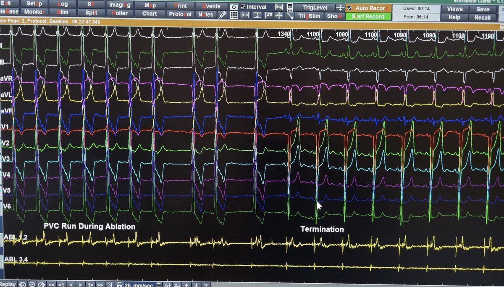Click the converging arrows alignment icon
Screen dimensions: 504x287
pos(280,16)
